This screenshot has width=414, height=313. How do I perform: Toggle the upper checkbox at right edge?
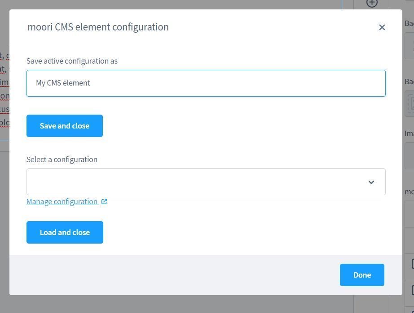tap(413, 264)
